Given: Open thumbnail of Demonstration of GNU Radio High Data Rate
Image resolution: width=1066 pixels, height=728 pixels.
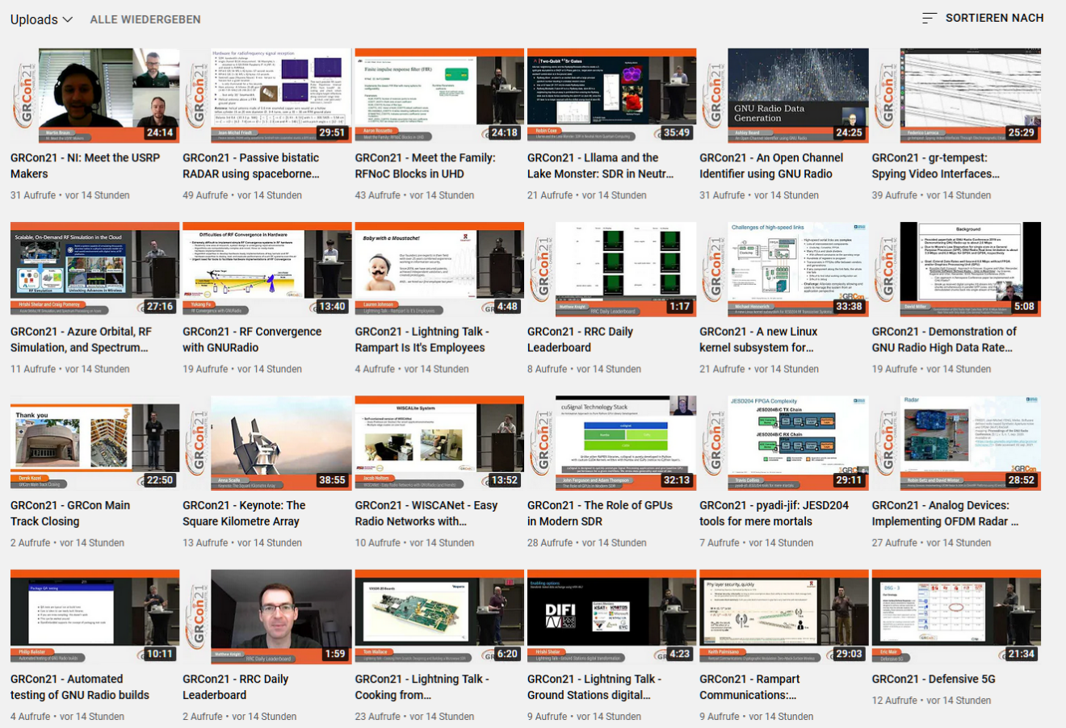Looking at the screenshot, I should click(956, 269).
